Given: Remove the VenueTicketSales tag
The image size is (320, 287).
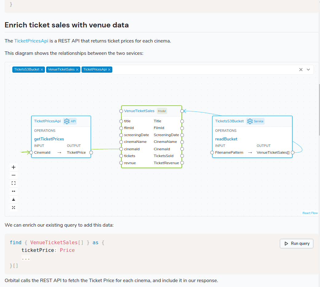Looking at the screenshot, I should tap(77, 70).
